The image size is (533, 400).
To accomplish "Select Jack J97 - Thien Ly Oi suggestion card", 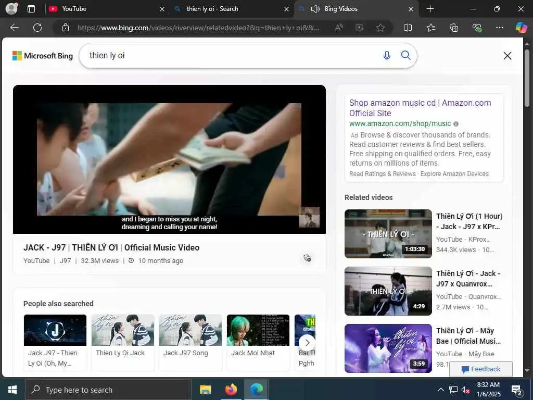I will [55, 342].
